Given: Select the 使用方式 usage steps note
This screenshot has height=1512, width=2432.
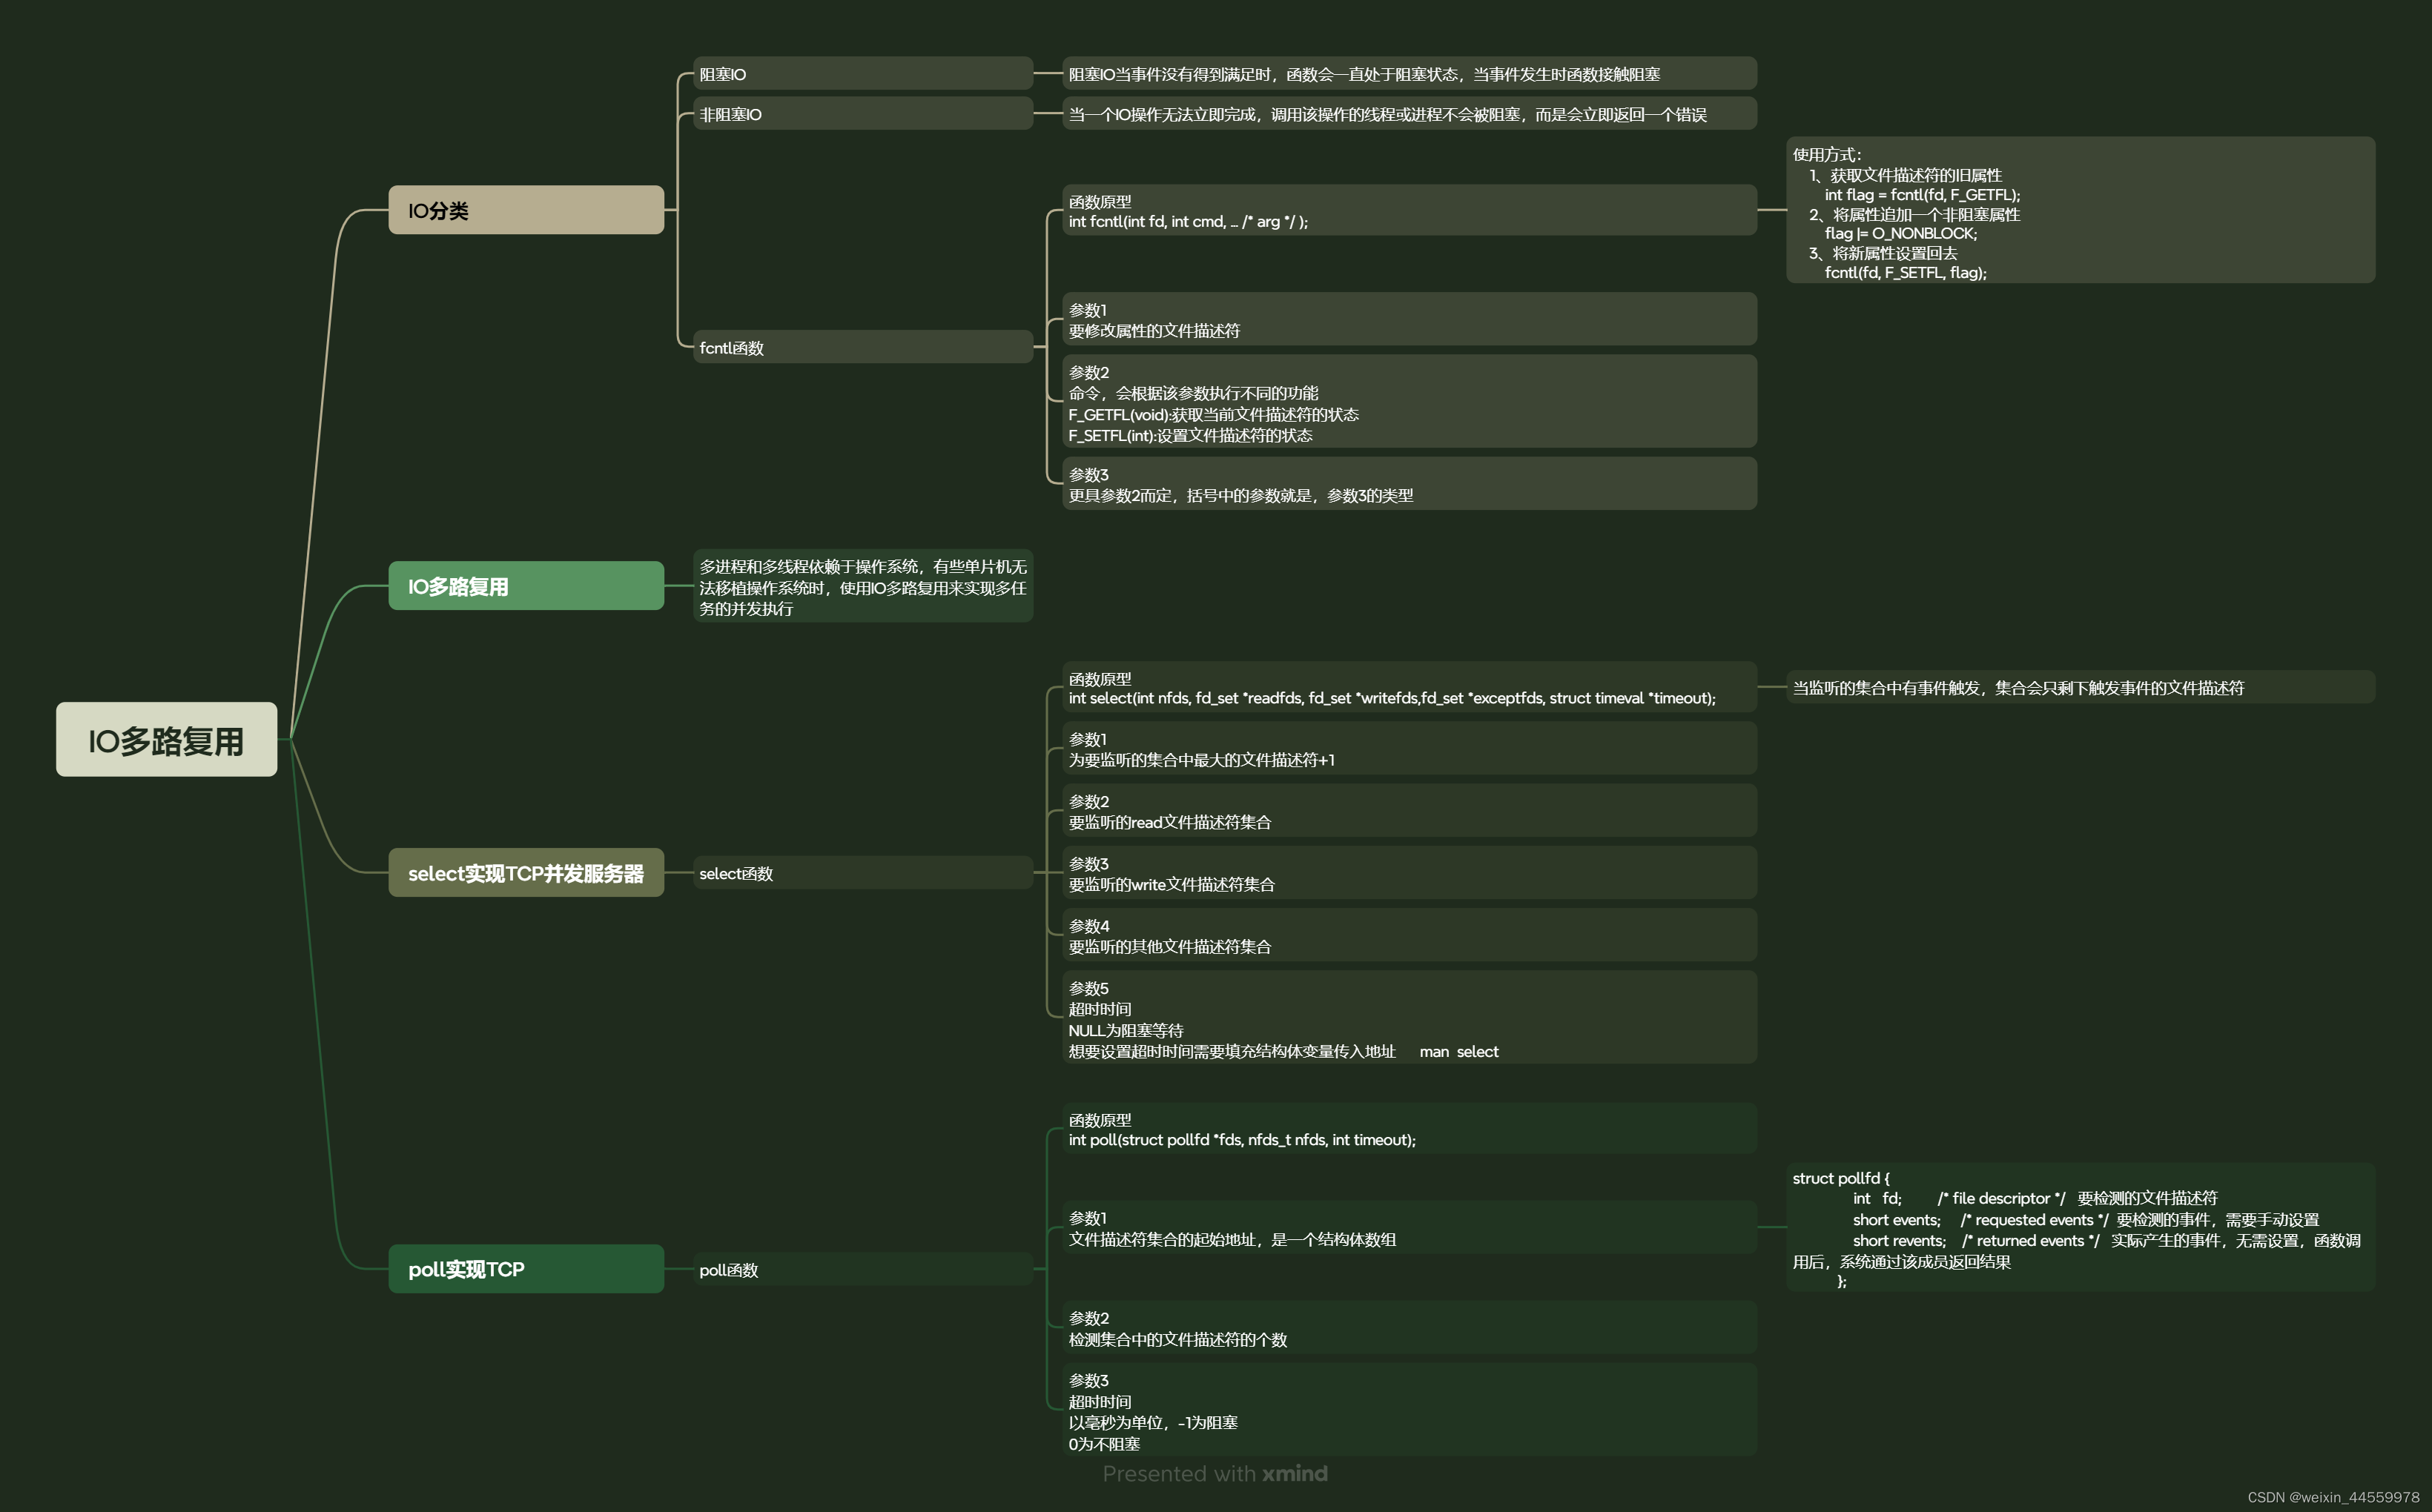Looking at the screenshot, I should 2081,211.
